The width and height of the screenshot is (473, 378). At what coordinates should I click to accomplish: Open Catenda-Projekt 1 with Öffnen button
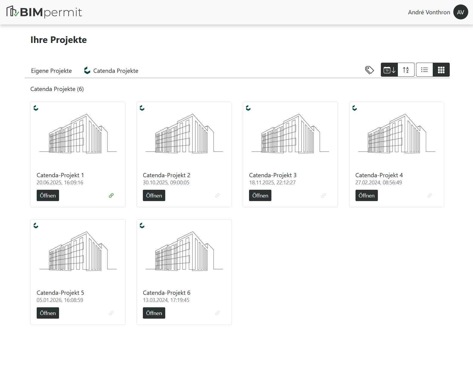pos(48,195)
